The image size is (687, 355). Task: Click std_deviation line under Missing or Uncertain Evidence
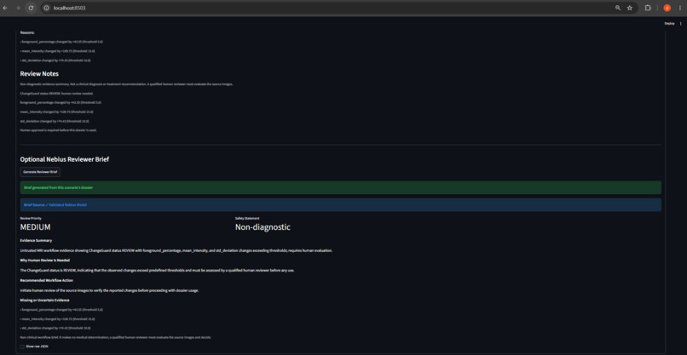55,328
